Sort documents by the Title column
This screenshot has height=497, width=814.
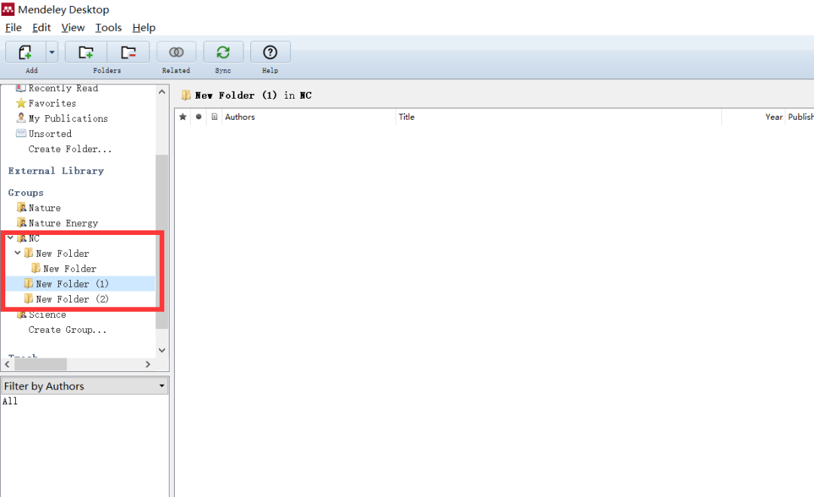tap(559, 117)
